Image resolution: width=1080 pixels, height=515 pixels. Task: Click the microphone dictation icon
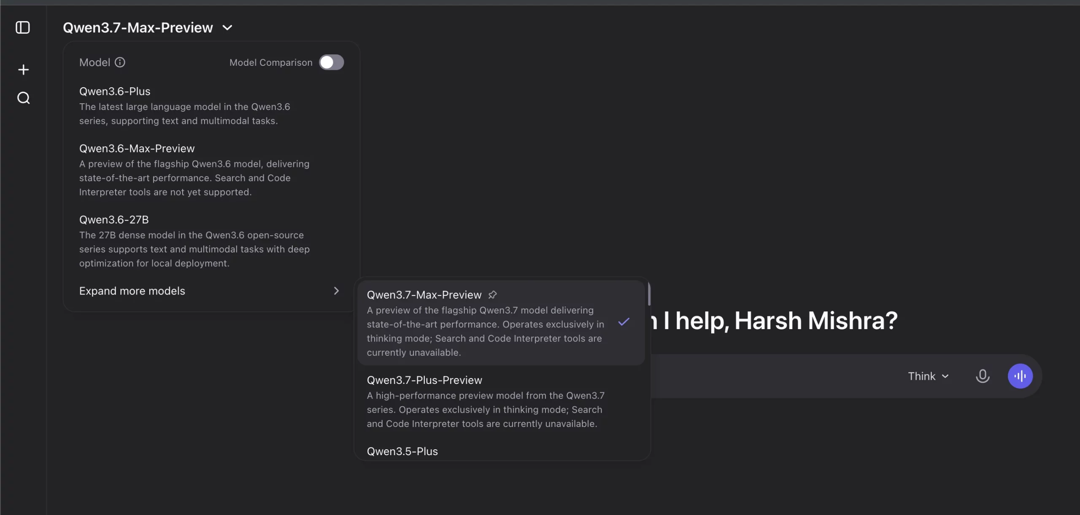(x=983, y=376)
